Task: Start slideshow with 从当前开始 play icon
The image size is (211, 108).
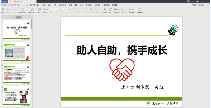Action: (x=22, y=9)
